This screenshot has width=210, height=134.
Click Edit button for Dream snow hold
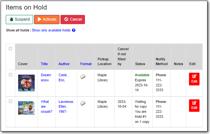click(x=194, y=79)
